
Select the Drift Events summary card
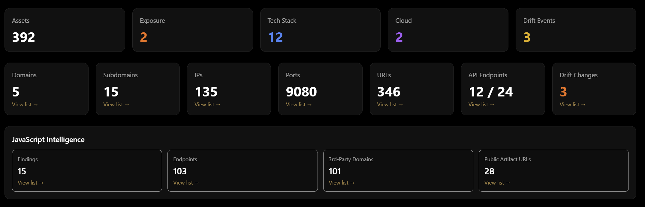tap(576, 30)
